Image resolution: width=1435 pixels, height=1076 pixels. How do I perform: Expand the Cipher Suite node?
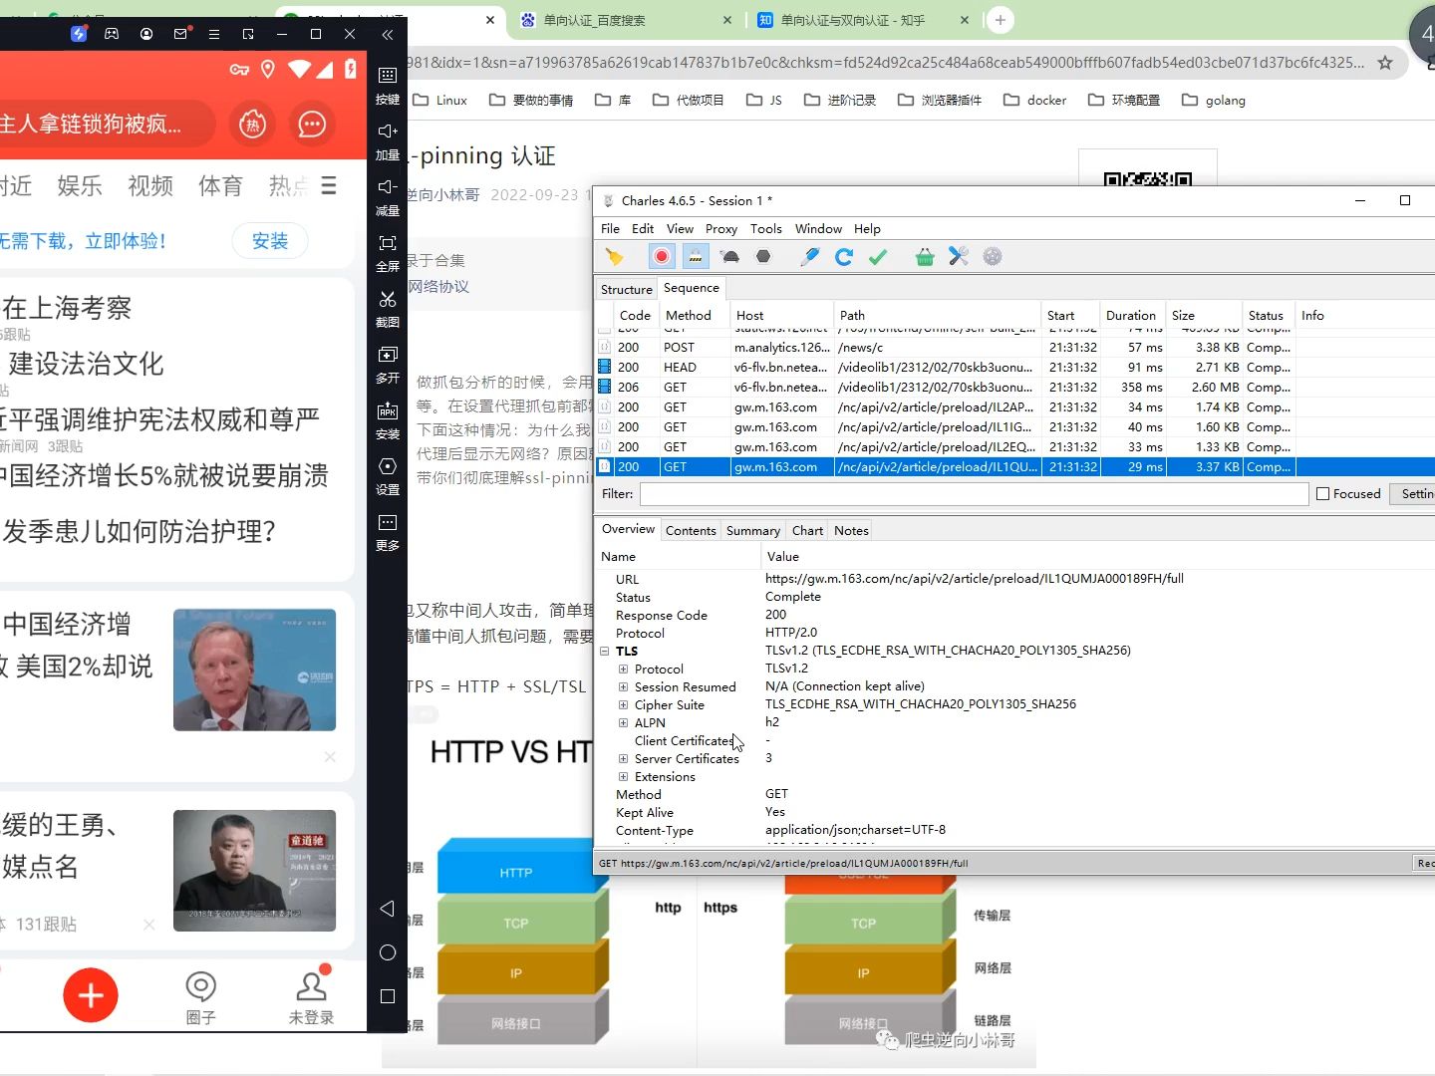pyautogui.click(x=623, y=705)
